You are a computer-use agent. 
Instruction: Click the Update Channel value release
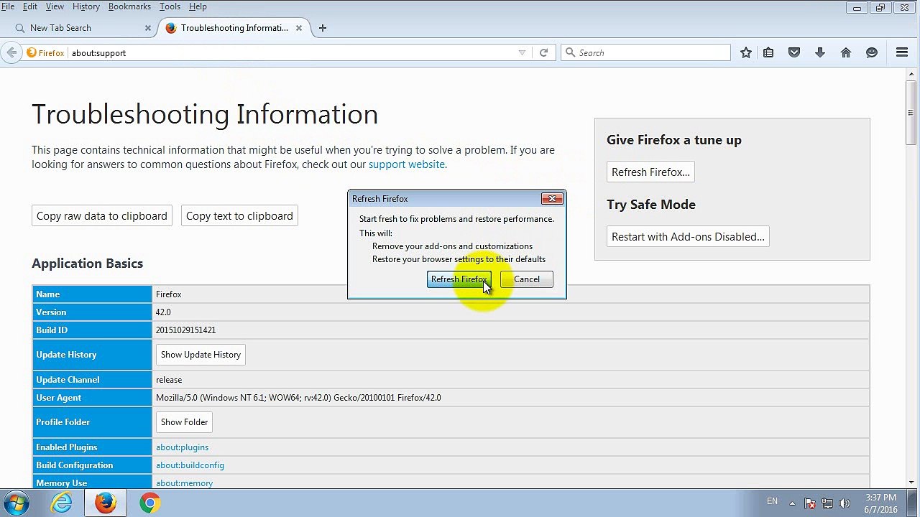169,380
